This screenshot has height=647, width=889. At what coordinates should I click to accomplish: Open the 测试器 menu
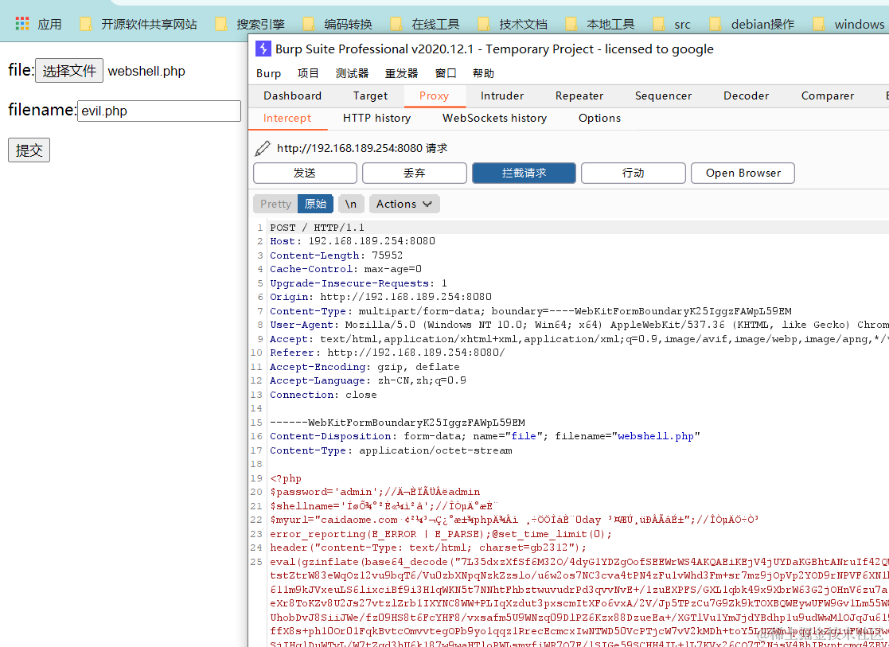click(352, 73)
